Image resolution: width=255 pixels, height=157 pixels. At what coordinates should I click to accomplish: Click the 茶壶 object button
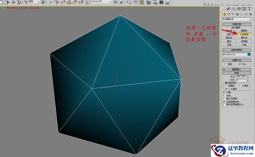pyautogui.click(x=229, y=45)
